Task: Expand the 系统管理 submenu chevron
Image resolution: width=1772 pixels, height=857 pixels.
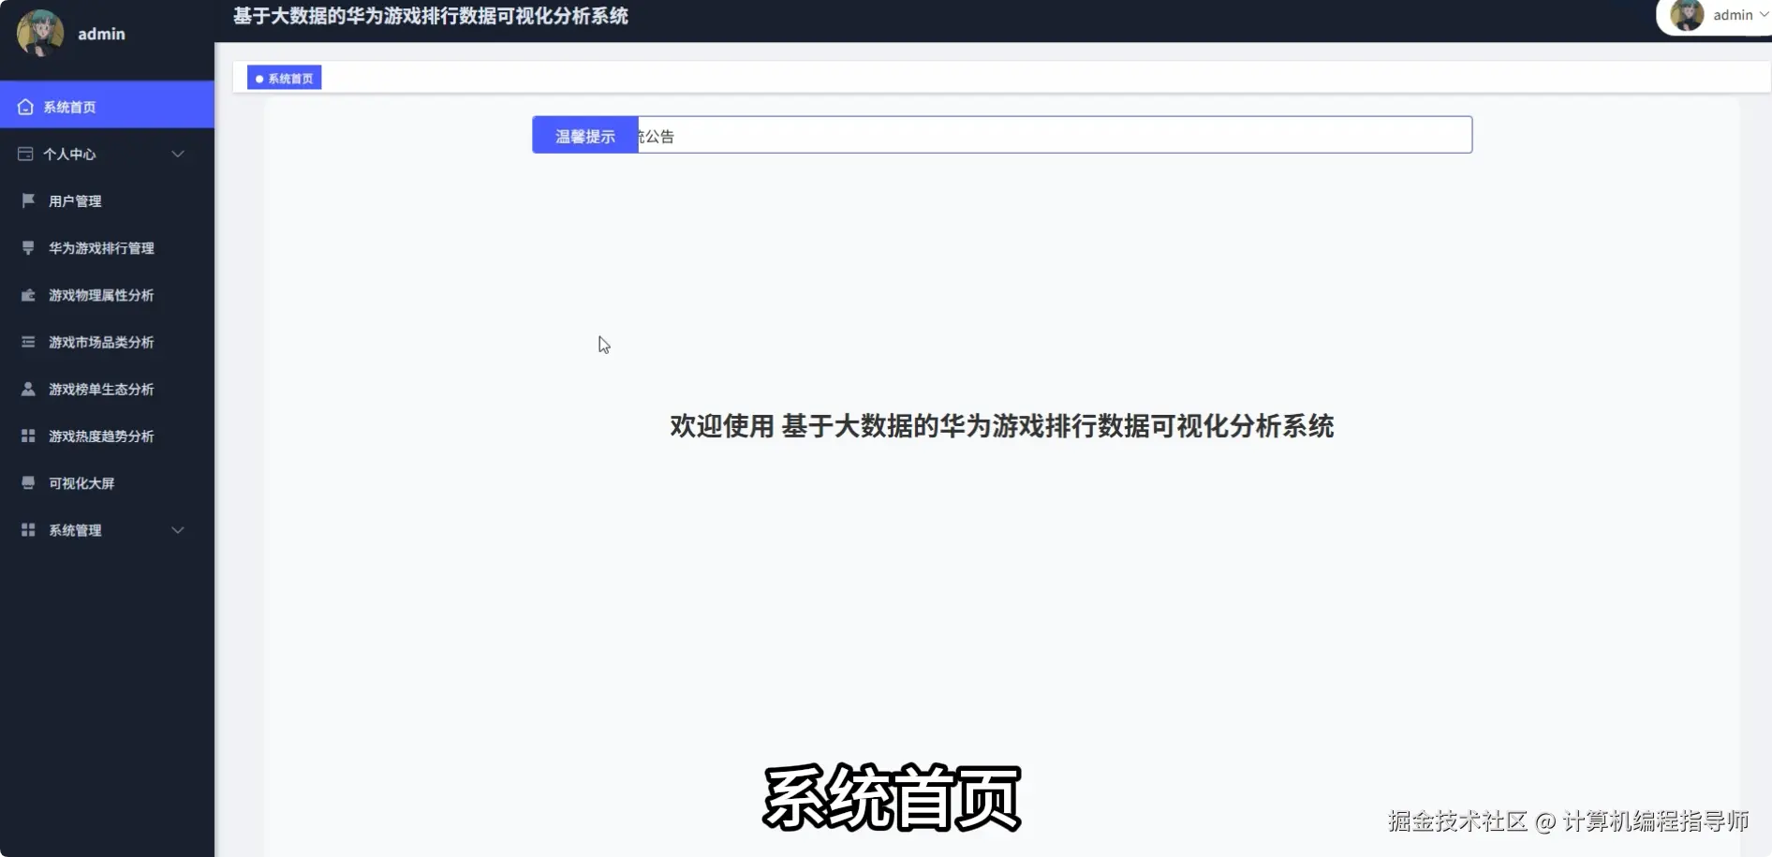Action: click(x=178, y=530)
